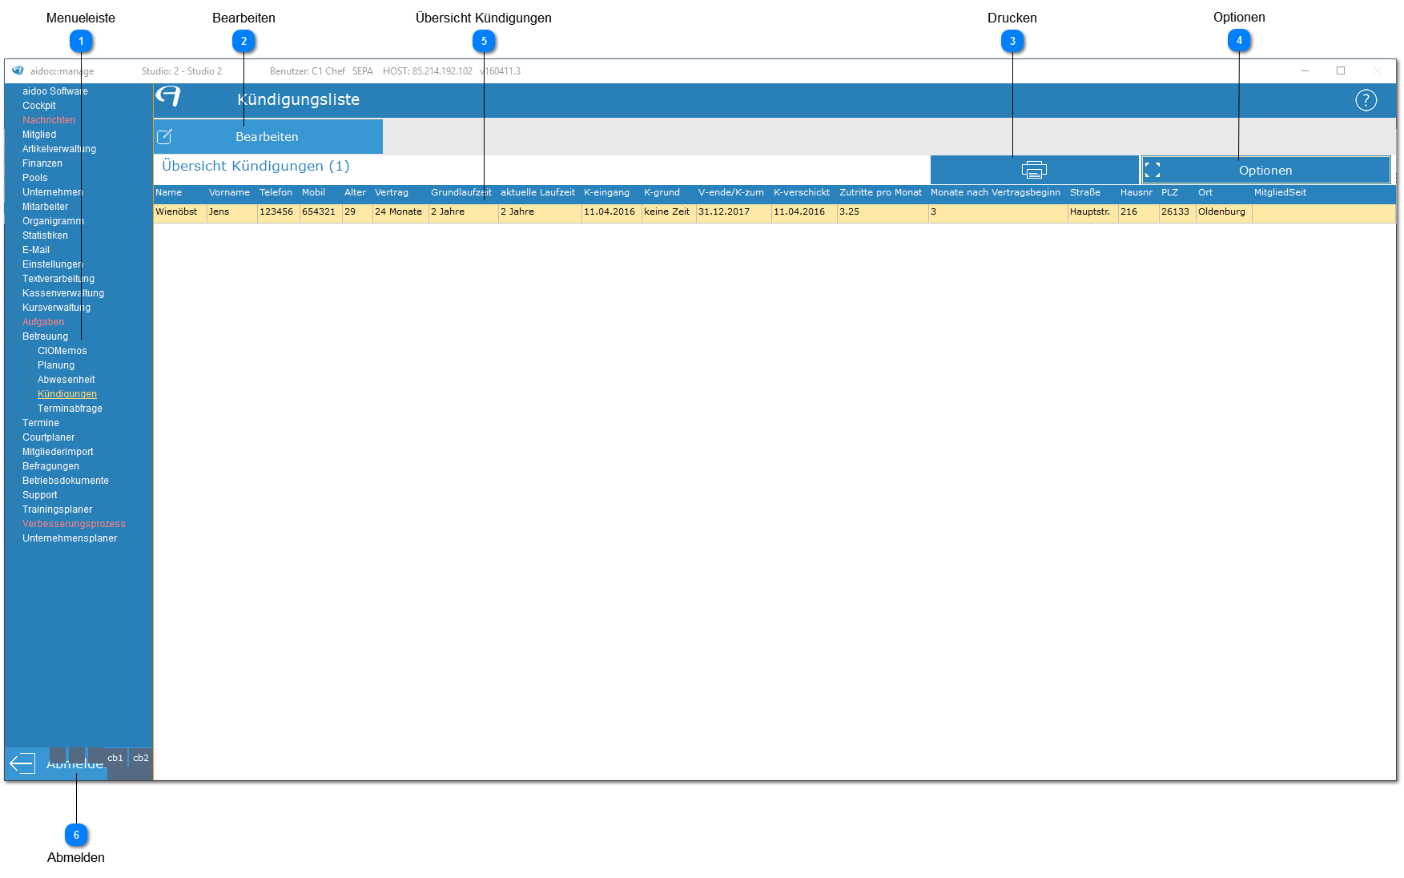Open Aufgaben menu entry
The width and height of the screenshot is (1404, 878).
[x=43, y=322]
